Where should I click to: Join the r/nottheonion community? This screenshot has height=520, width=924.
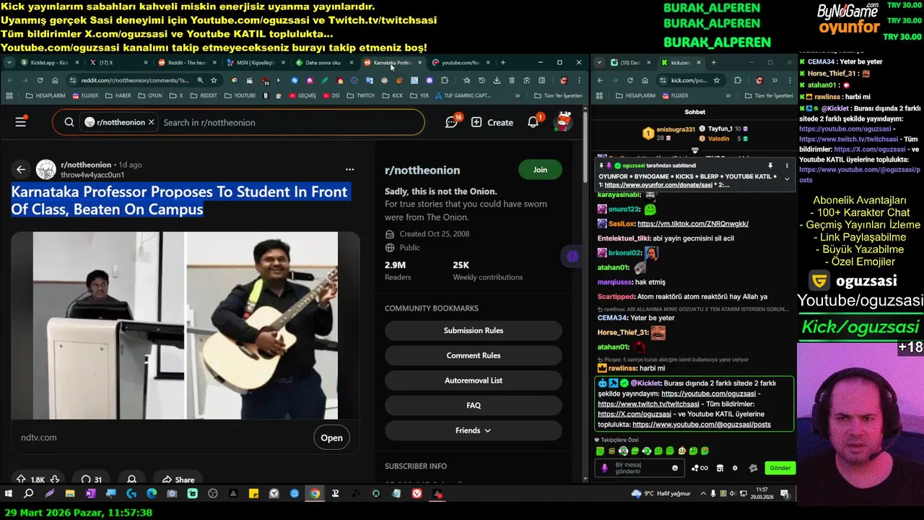tap(540, 170)
